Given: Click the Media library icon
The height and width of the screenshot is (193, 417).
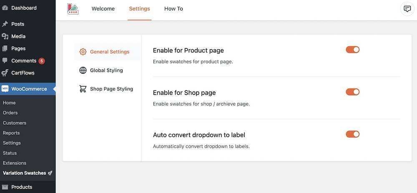Looking at the screenshot, I should pyautogui.click(x=5, y=36).
